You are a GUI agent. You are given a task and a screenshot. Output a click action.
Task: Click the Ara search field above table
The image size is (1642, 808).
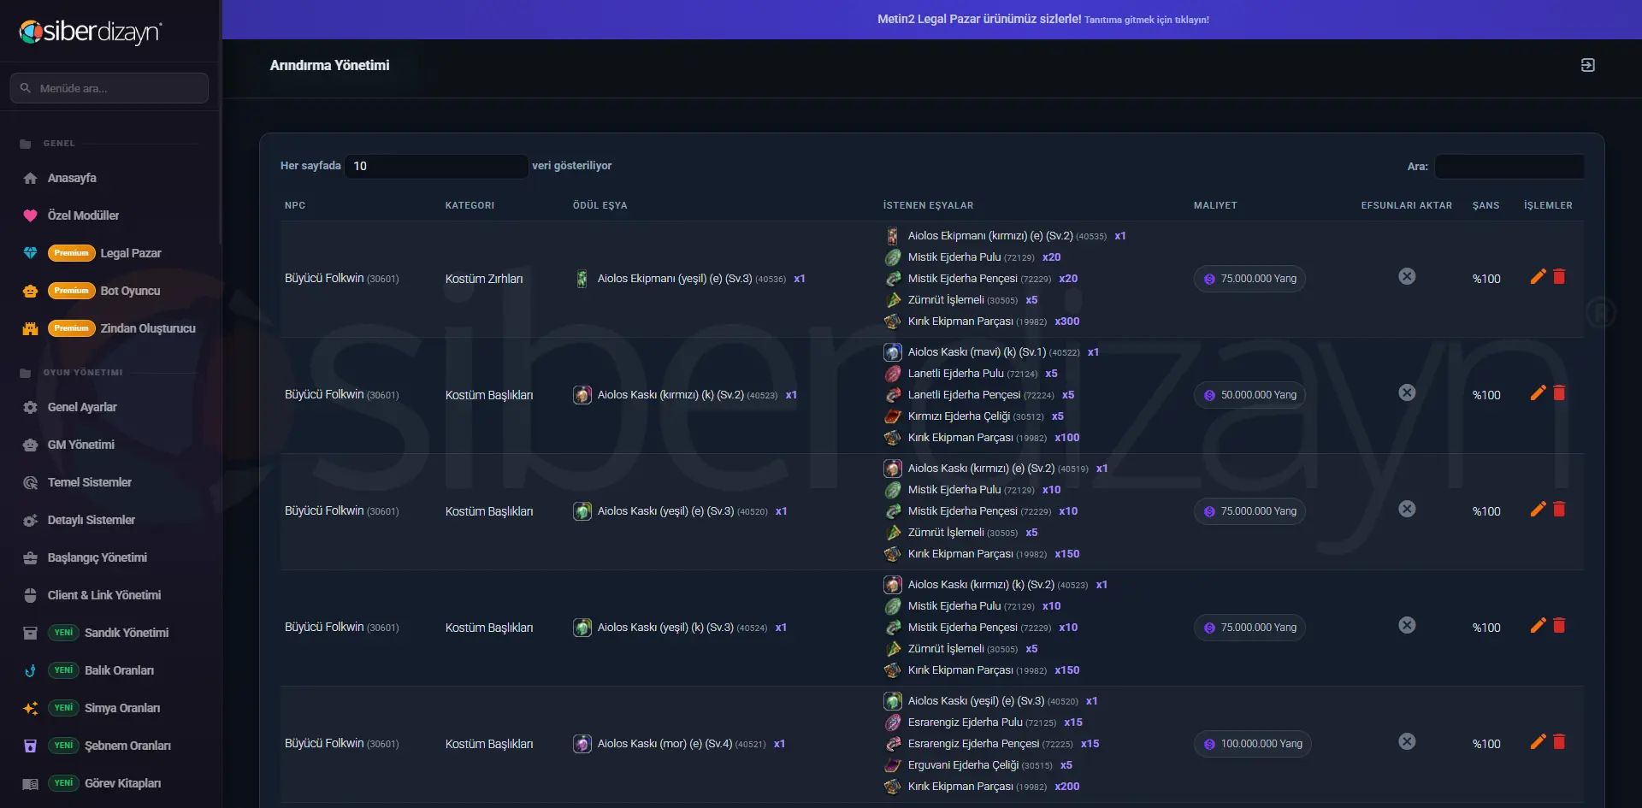click(1509, 166)
